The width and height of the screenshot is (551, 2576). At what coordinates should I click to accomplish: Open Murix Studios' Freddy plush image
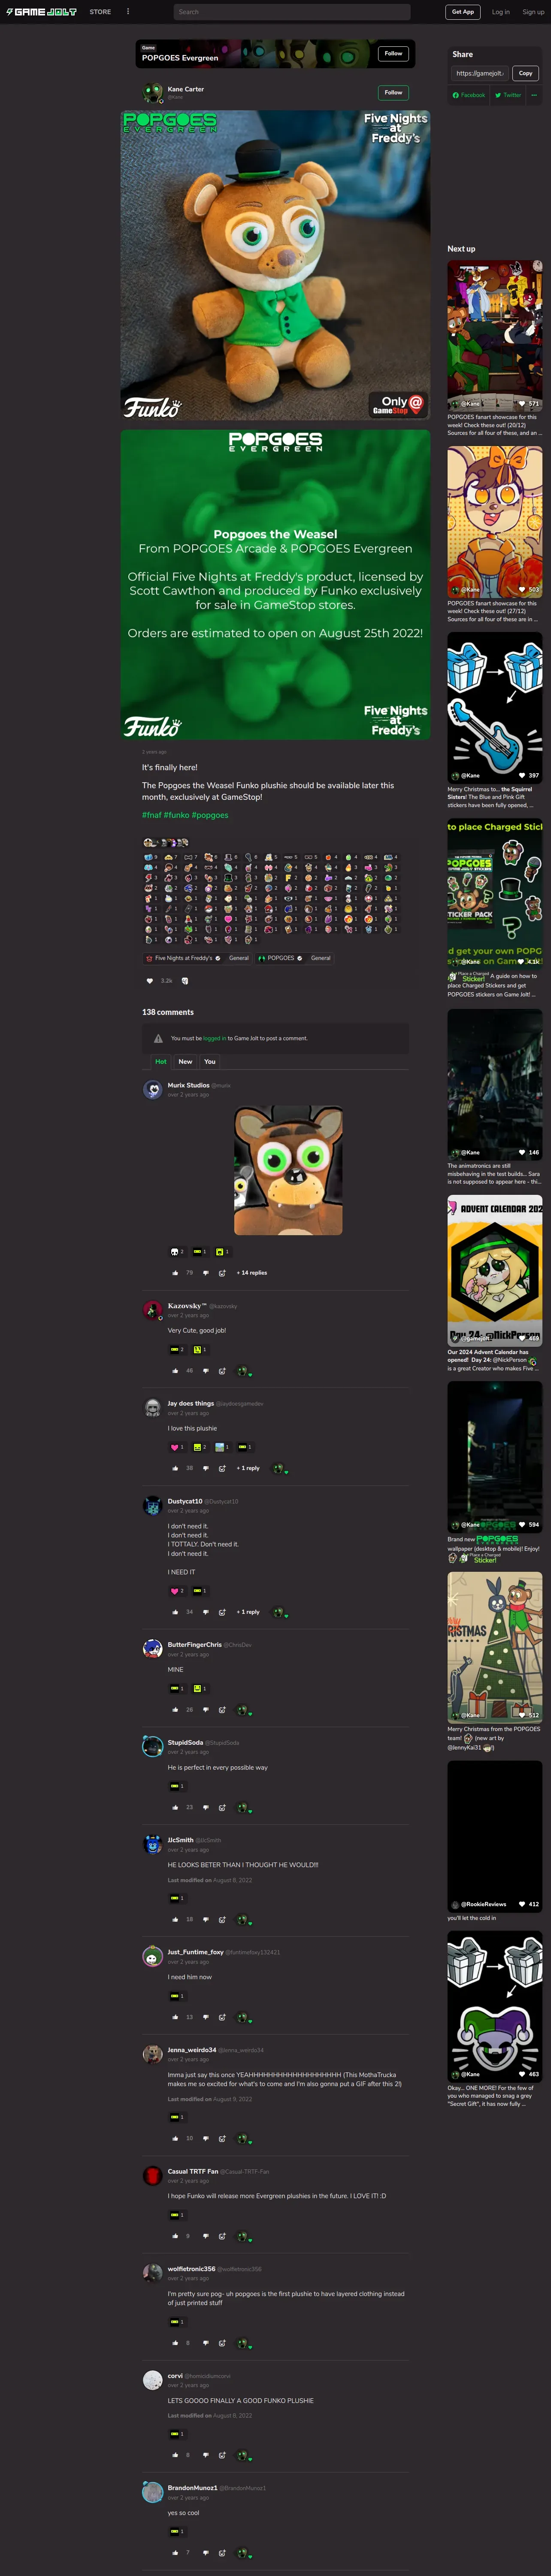coord(288,1170)
